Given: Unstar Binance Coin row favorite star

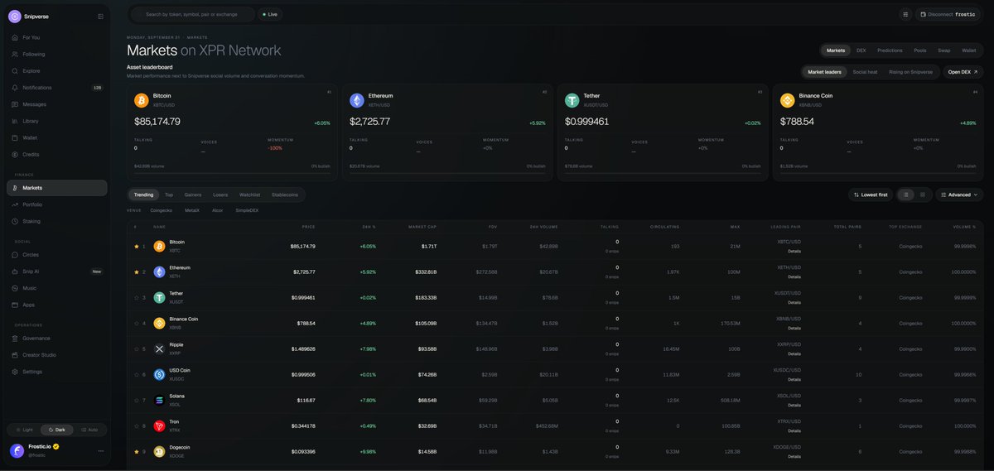Looking at the screenshot, I should click(x=137, y=323).
